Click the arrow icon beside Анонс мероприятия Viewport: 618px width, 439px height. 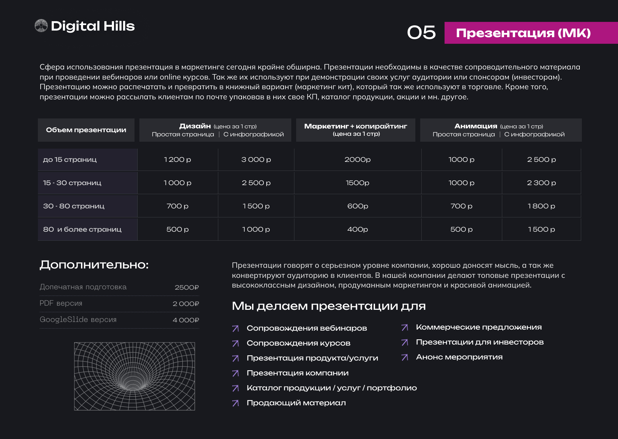(405, 357)
